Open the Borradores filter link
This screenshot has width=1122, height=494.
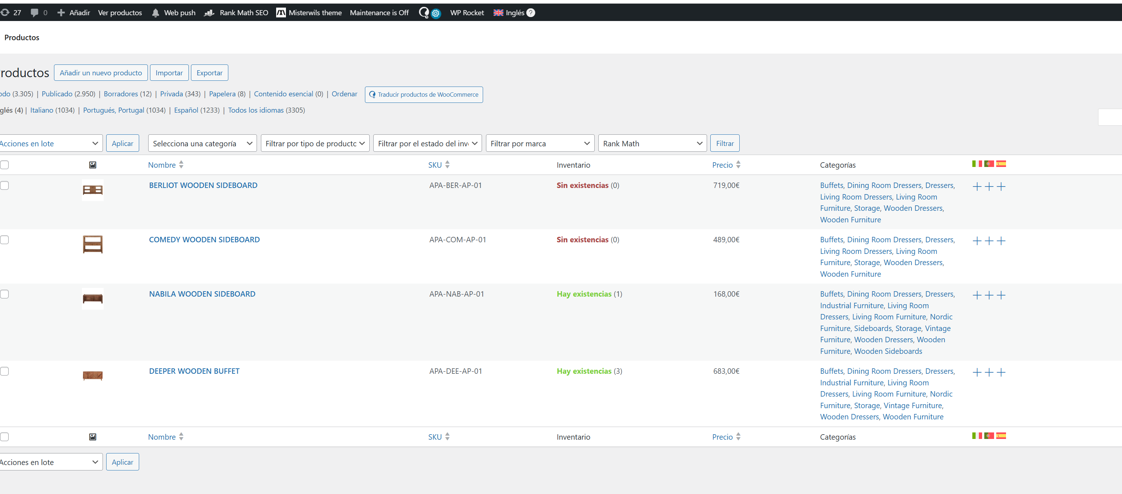tap(121, 94)
